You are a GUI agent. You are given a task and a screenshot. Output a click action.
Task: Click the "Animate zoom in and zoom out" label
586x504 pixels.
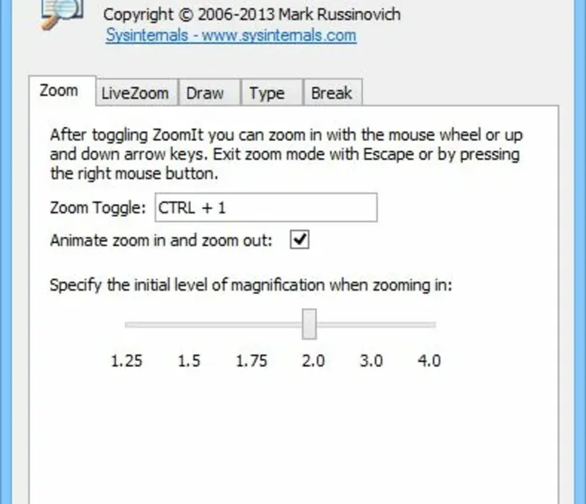(x=161, y=240)
